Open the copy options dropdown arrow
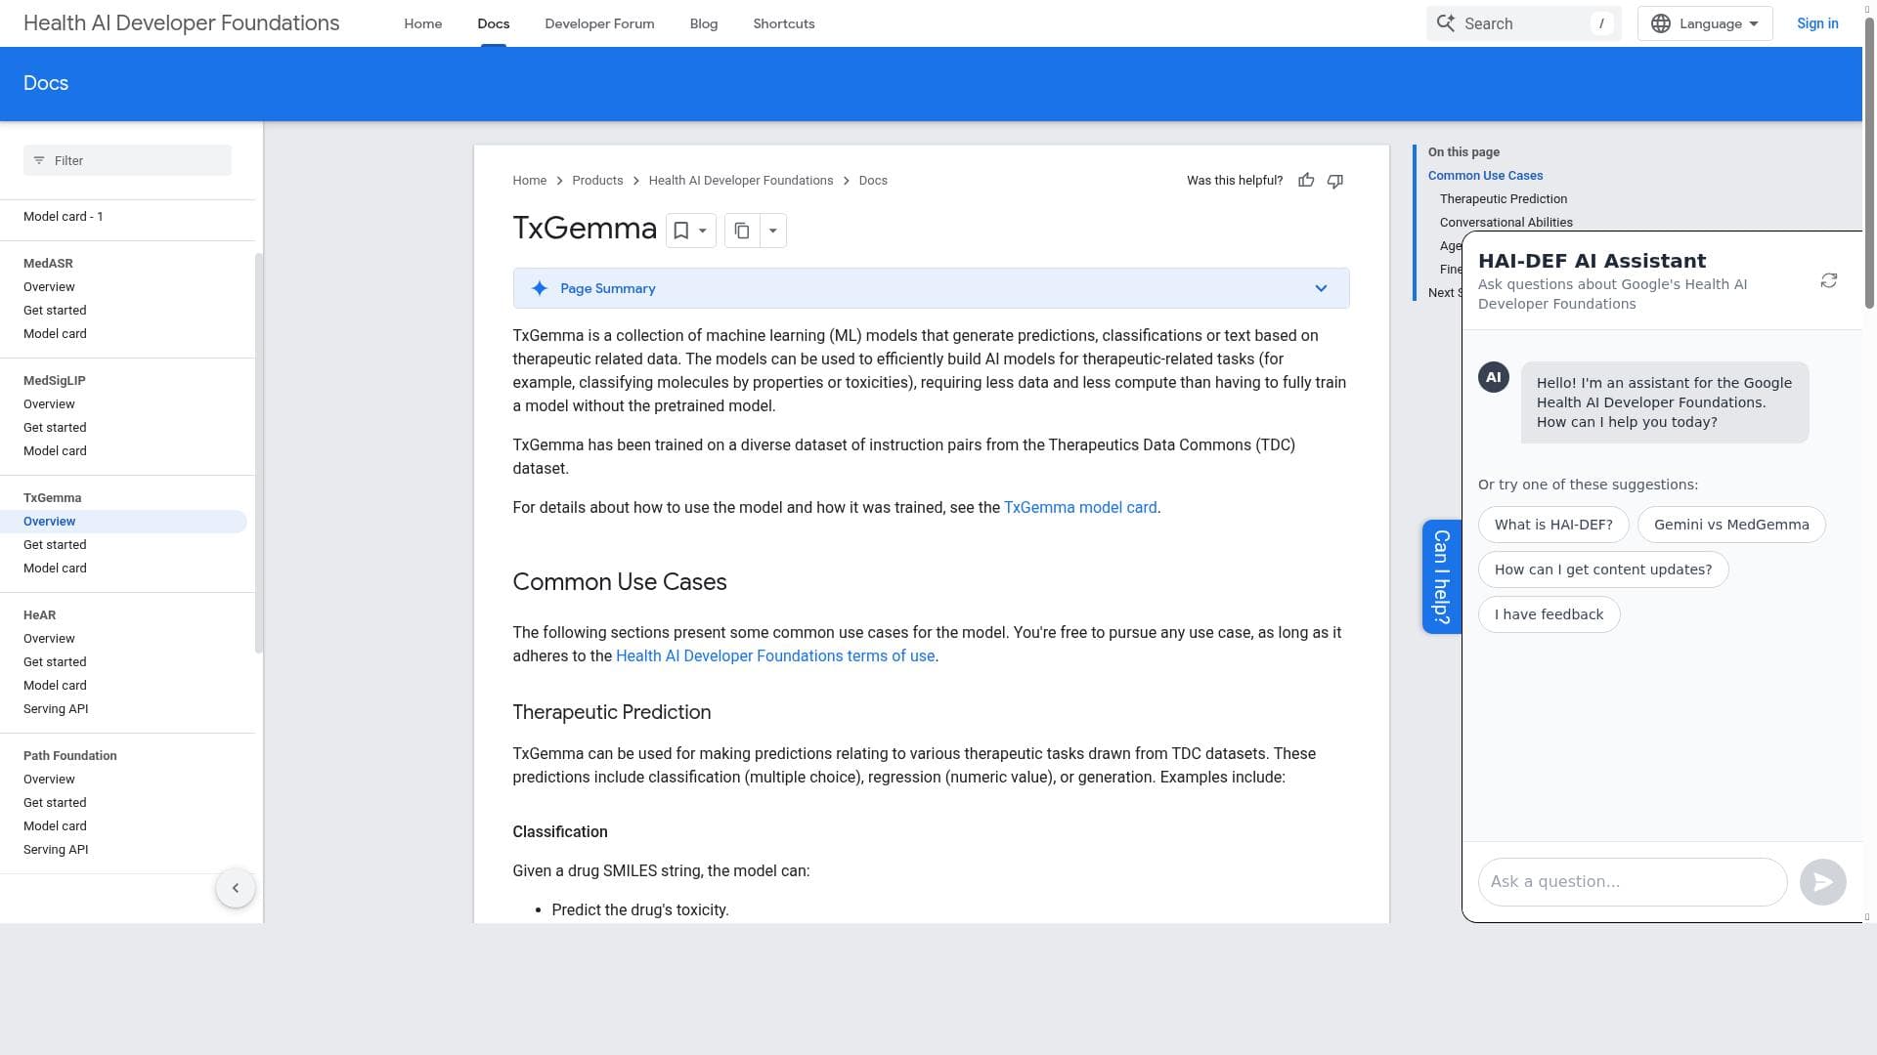Screen dimensions: 1877x1055 [x=773, y=231]
